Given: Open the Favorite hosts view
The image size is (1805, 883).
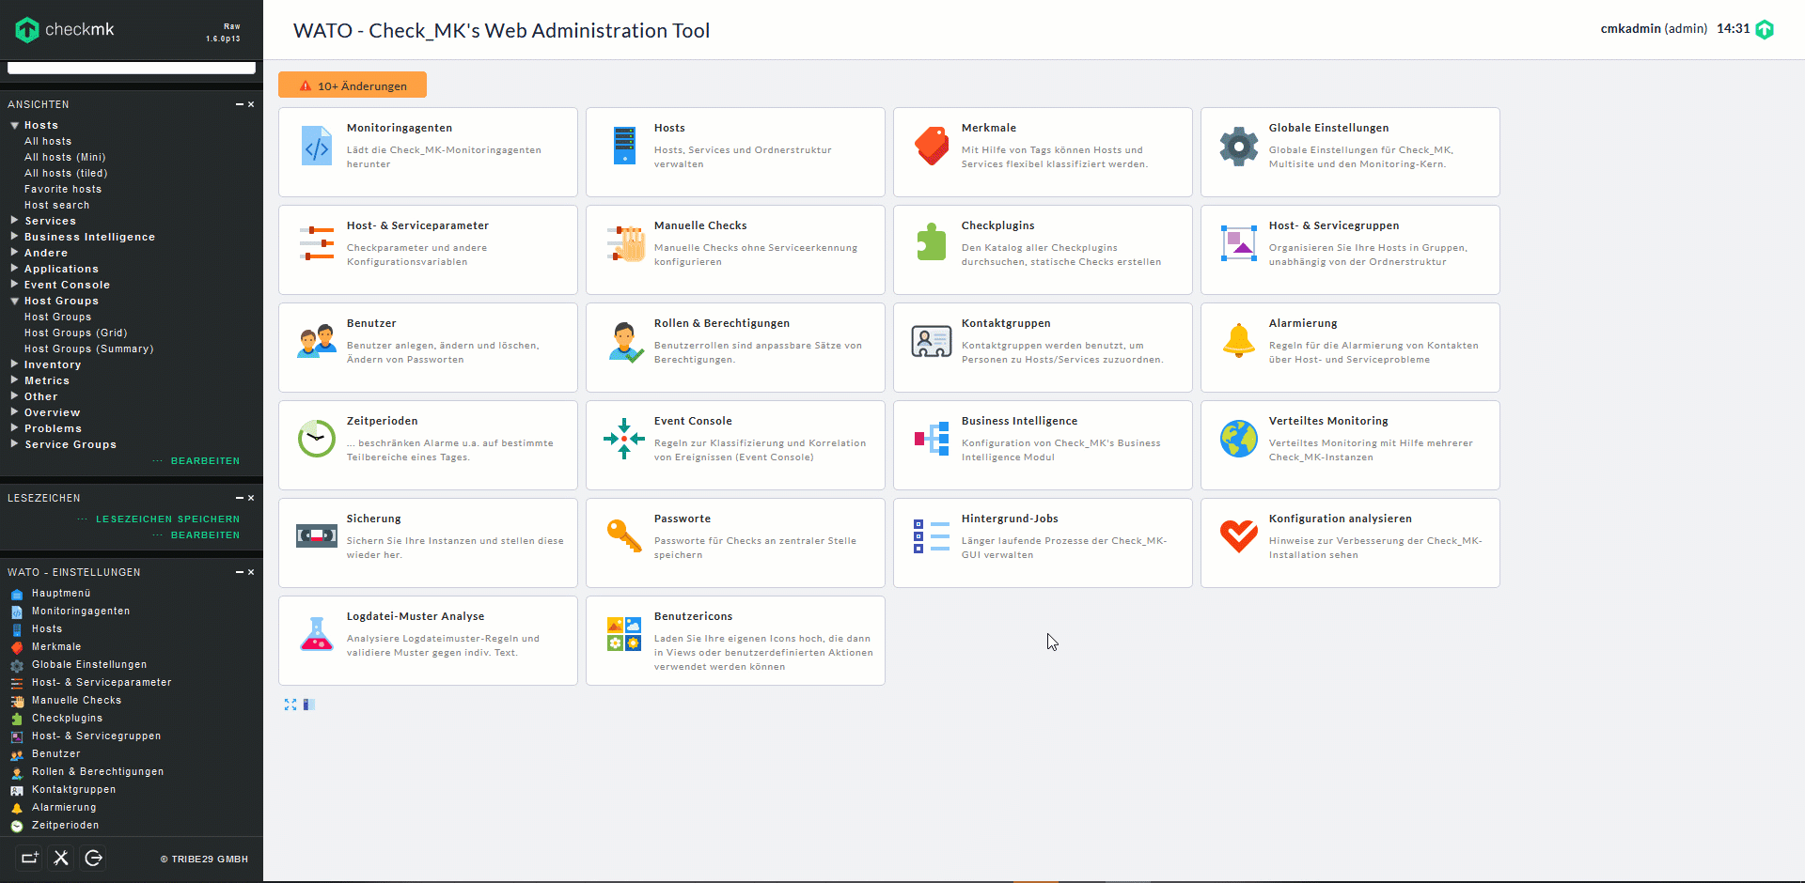Looking at the screenshot, I should (63, 190).
